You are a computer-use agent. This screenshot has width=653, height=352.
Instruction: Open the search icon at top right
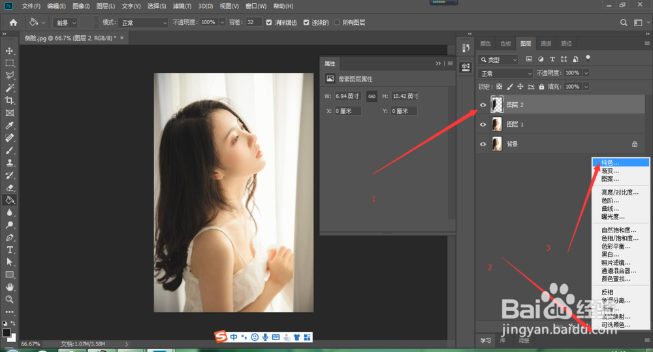[624, 22]
